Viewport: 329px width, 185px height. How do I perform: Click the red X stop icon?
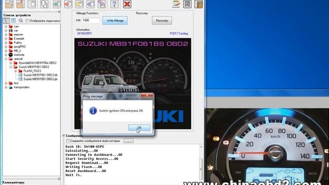(127, 4)
